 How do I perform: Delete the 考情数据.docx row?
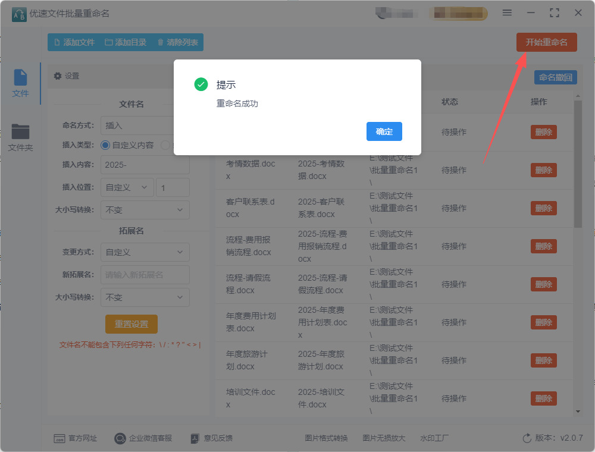point(543,170)
